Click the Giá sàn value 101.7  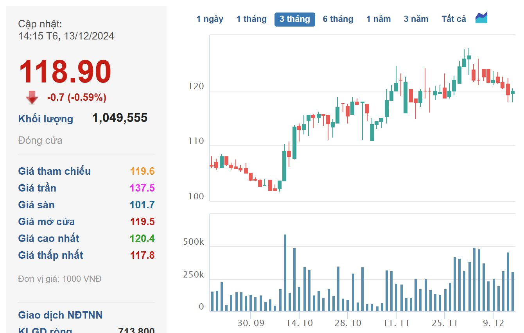pyautogui.click(x=142, y=205)
